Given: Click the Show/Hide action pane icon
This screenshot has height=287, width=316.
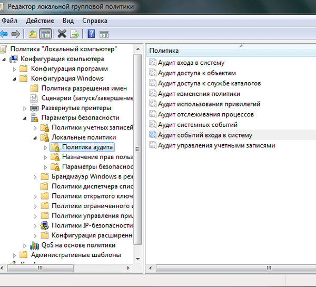Looking at the screenshot, I should (x=104, y=34).
